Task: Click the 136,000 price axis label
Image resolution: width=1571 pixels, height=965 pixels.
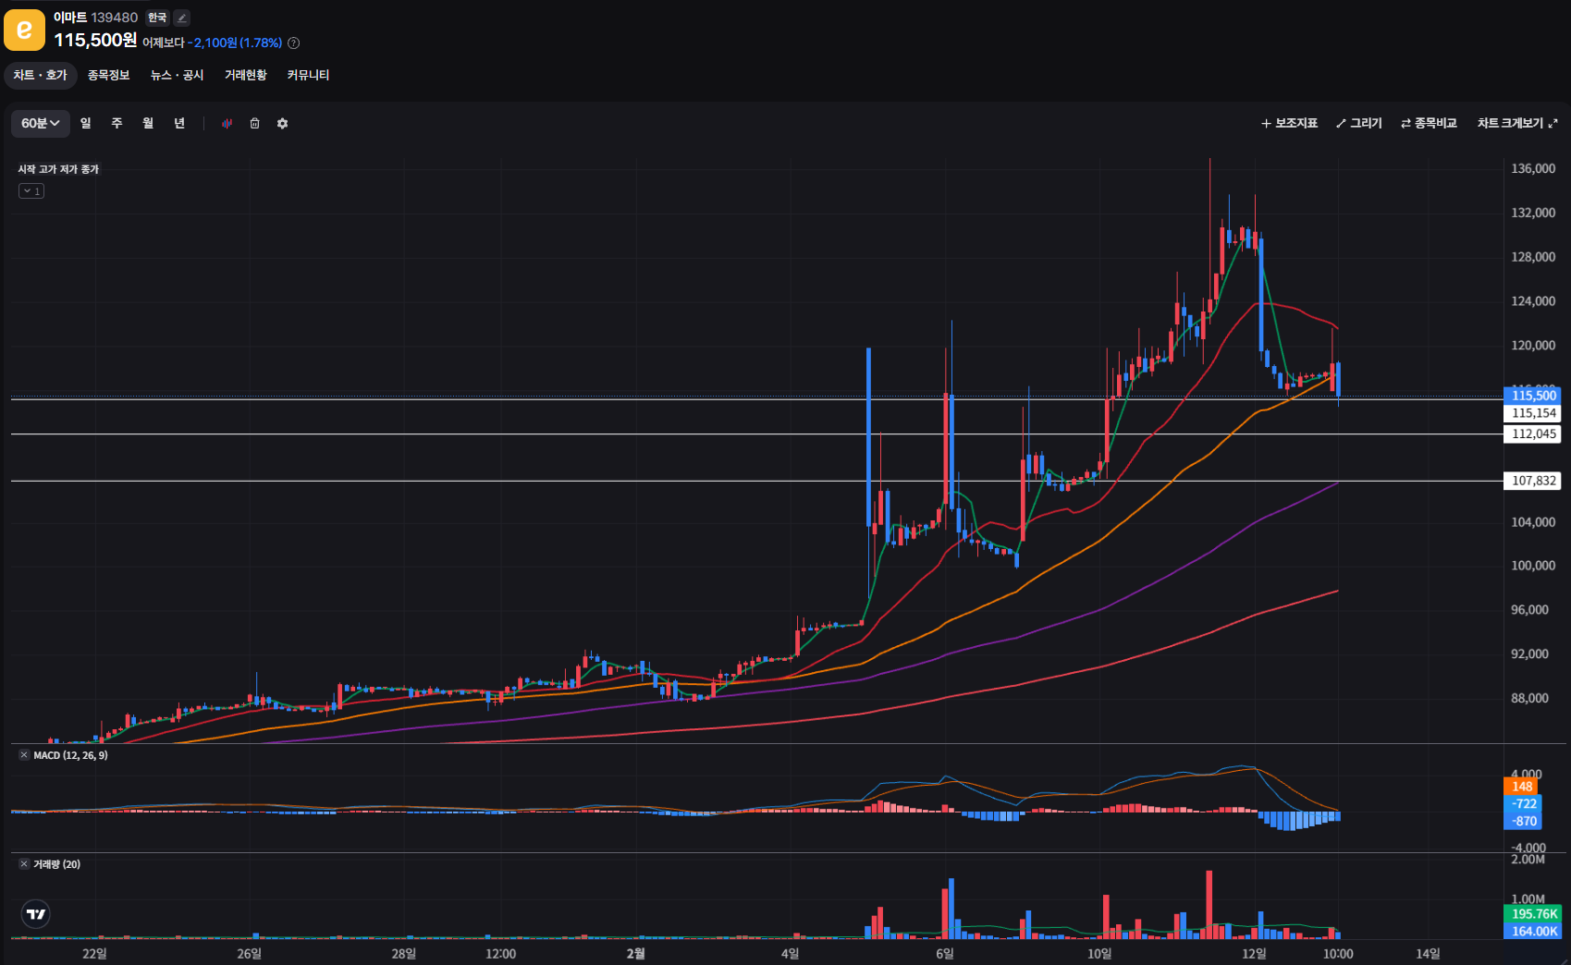Action: point(1533,169)
